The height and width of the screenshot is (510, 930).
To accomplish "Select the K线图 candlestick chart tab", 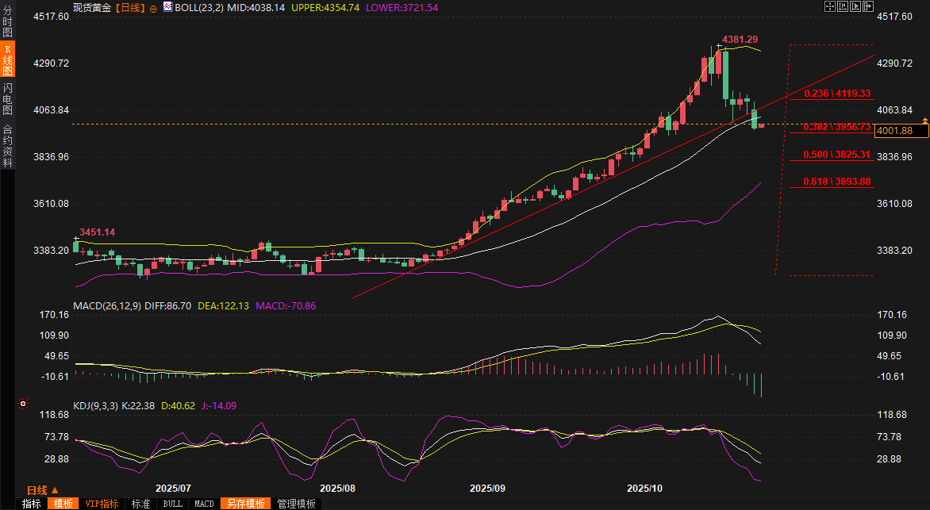I will [x=8, y=59].
